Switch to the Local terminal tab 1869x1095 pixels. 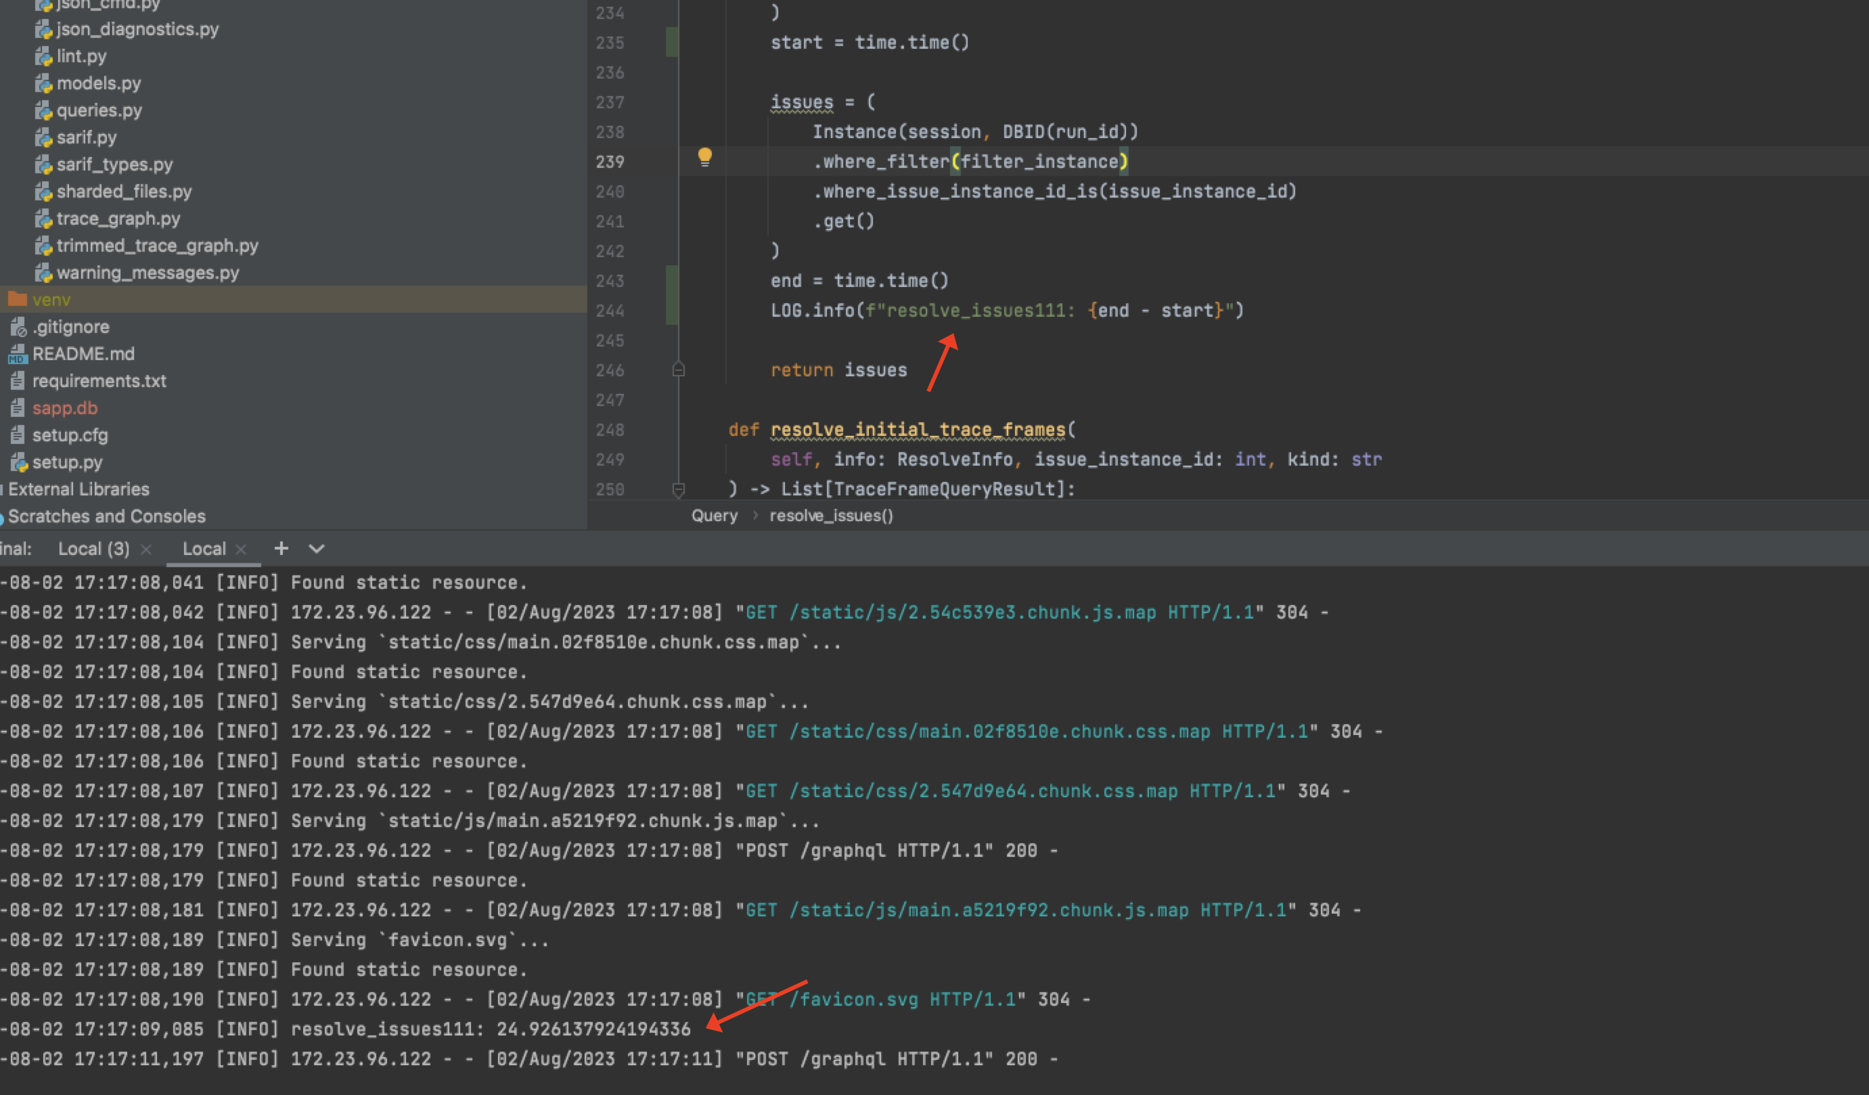click(x=204, y=549)
